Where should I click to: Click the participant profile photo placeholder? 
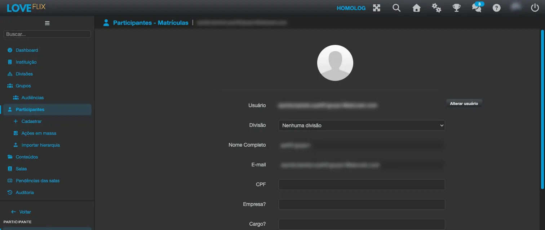point(335,63)
